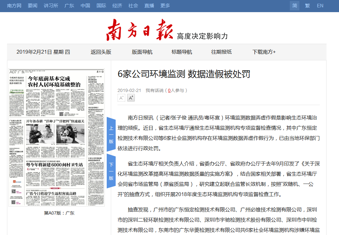Screen dimensions: 339x235
Task: Go to 要闻 section
Action: tap(32, 6)
